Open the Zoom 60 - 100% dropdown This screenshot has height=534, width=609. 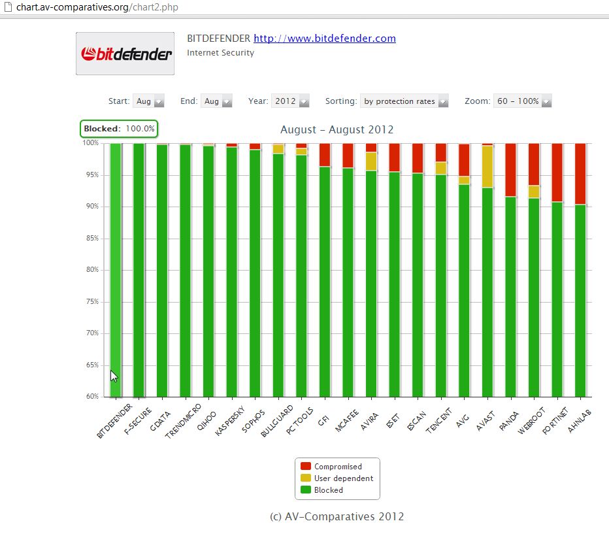pyautogui.click(x=522, y=101)
